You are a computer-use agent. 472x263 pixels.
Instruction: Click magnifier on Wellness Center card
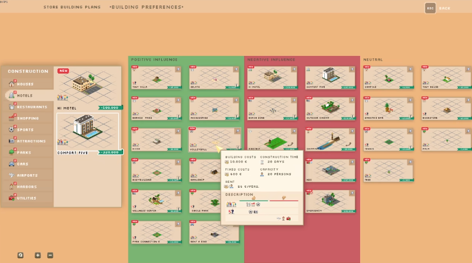click(x=178, y=193)
